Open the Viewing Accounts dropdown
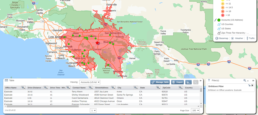This screenshot has width=258, height=115. [x=89, y=82]
